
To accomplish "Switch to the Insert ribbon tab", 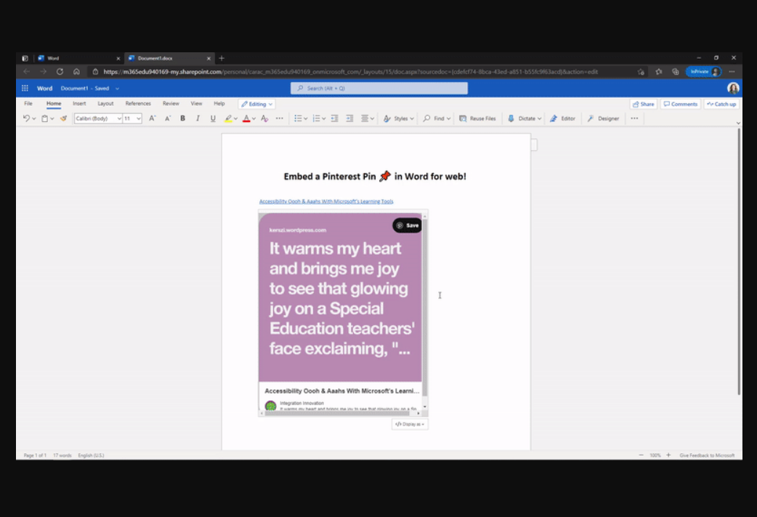I will point(79,103).
